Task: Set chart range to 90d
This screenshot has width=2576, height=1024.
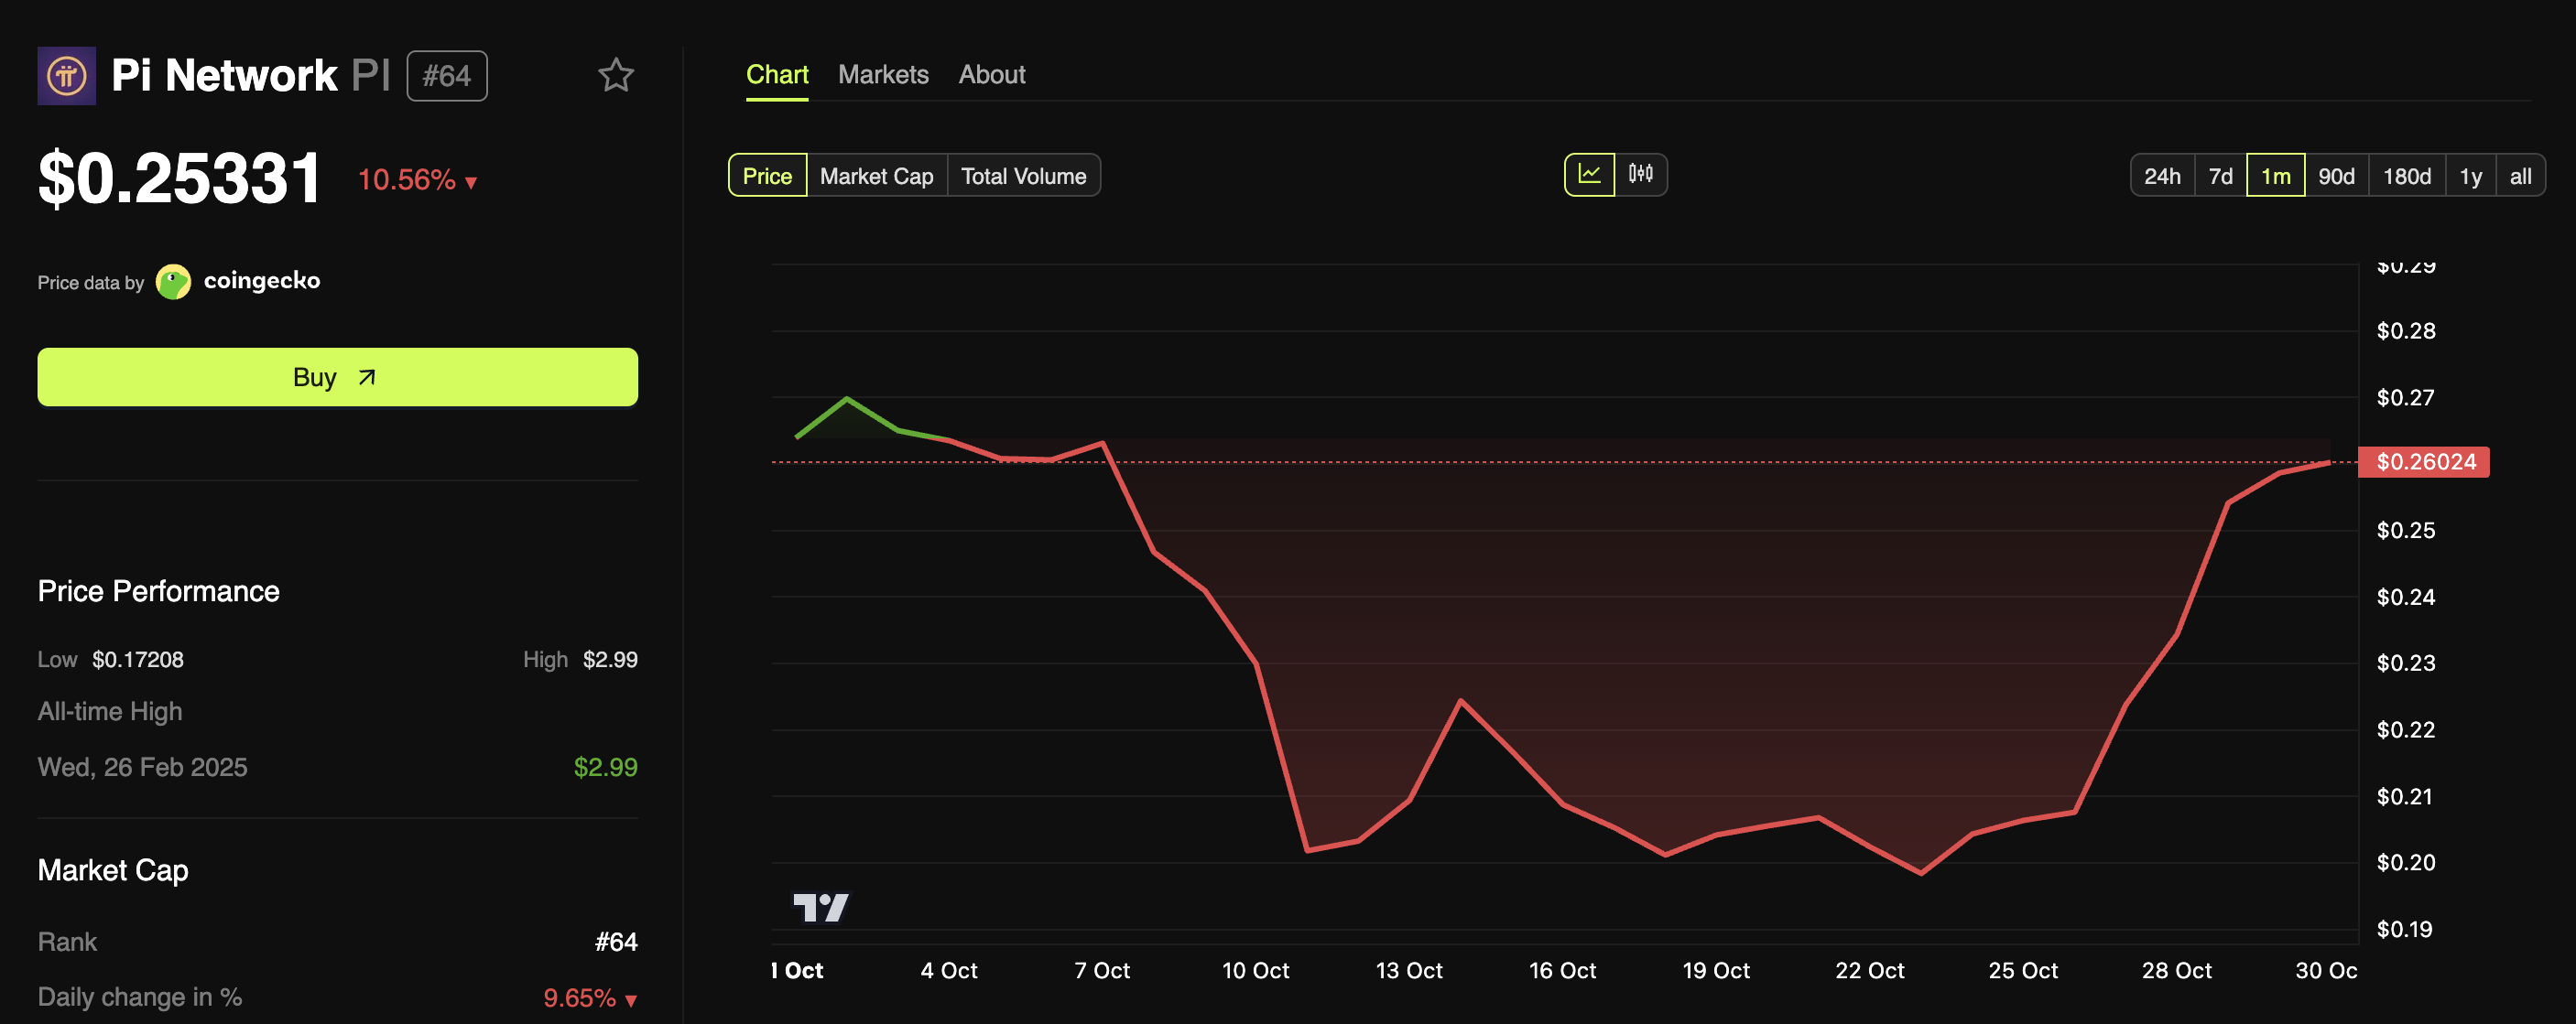Action: (x=2335, y=176)
